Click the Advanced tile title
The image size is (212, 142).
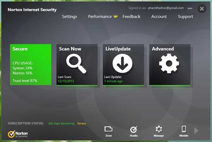tap(163, 49)
